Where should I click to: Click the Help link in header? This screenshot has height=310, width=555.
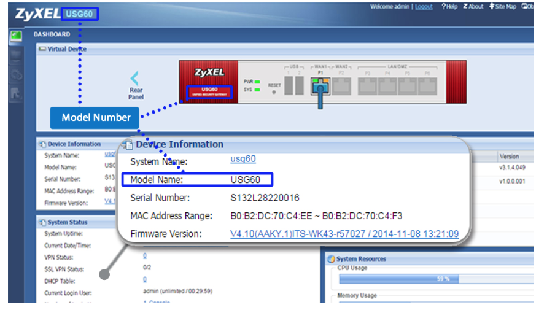pos(449,6)
